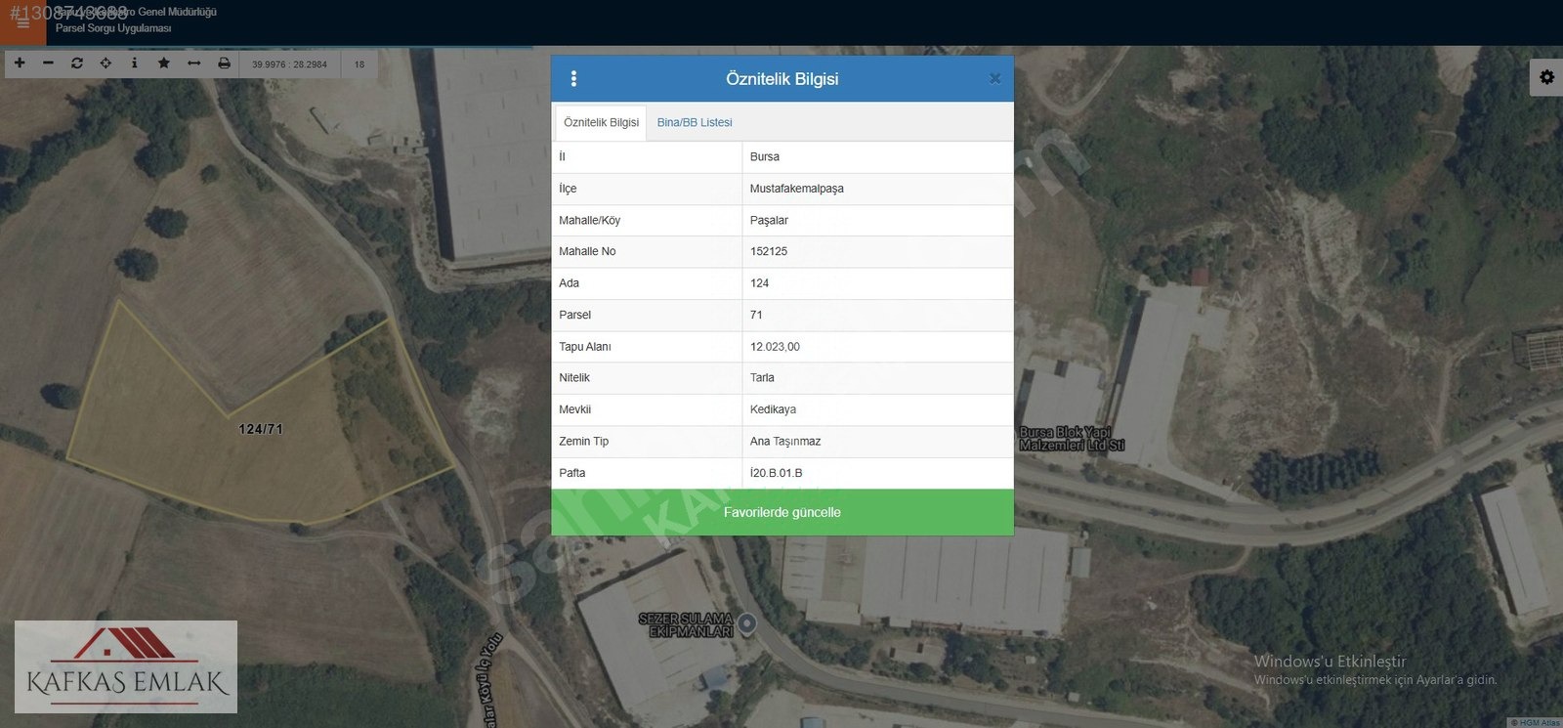Screen dimensions: 1563x728
Task: Open map settings gear icon
Action: [1546, 76]
